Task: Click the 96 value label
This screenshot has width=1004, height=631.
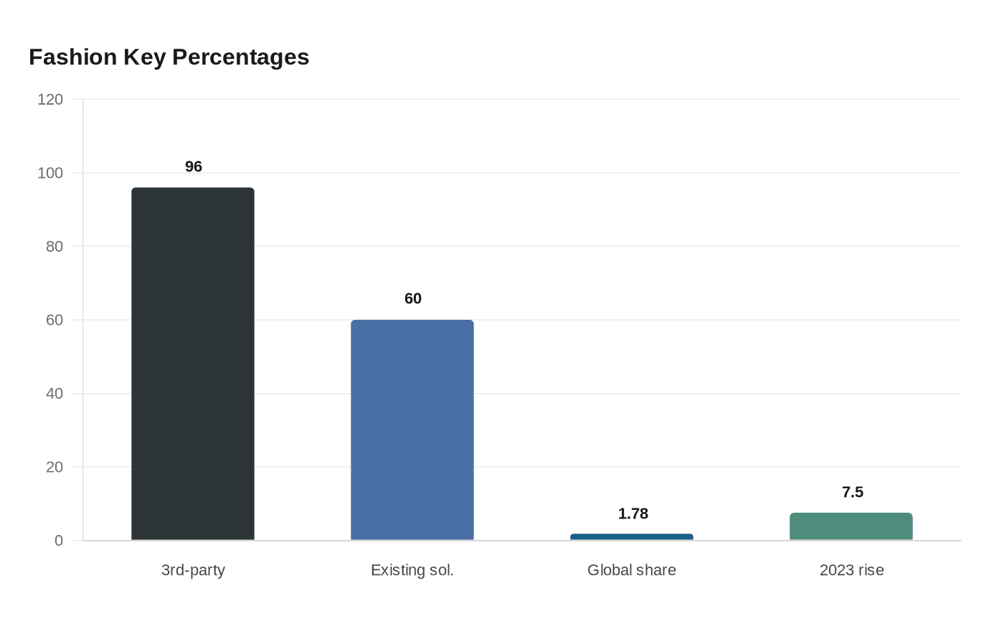Action: coord(194,166)
